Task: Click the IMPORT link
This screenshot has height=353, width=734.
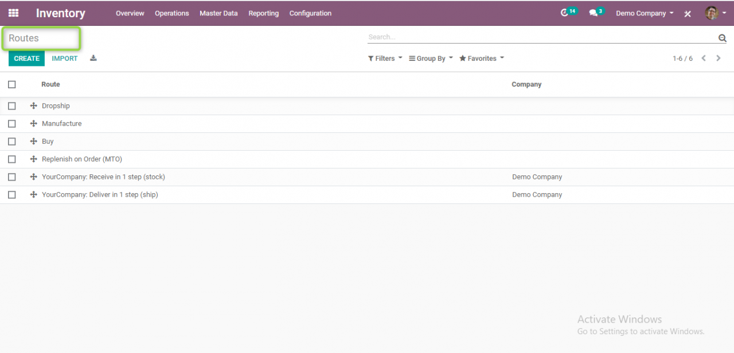Action: 64,58
